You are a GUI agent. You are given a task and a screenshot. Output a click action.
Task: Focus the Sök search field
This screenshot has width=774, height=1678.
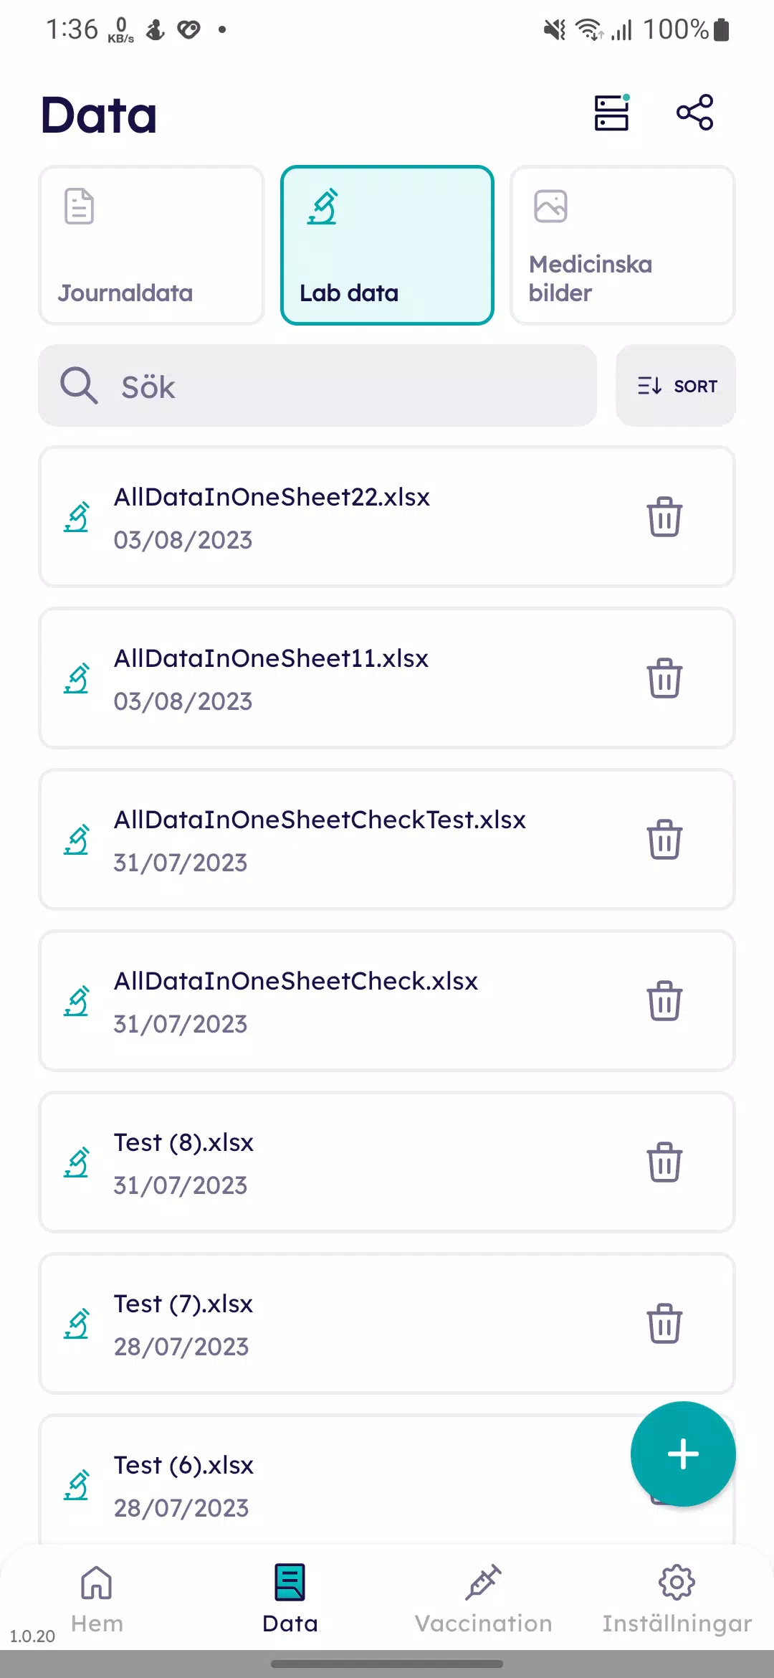tap(317, 386)
